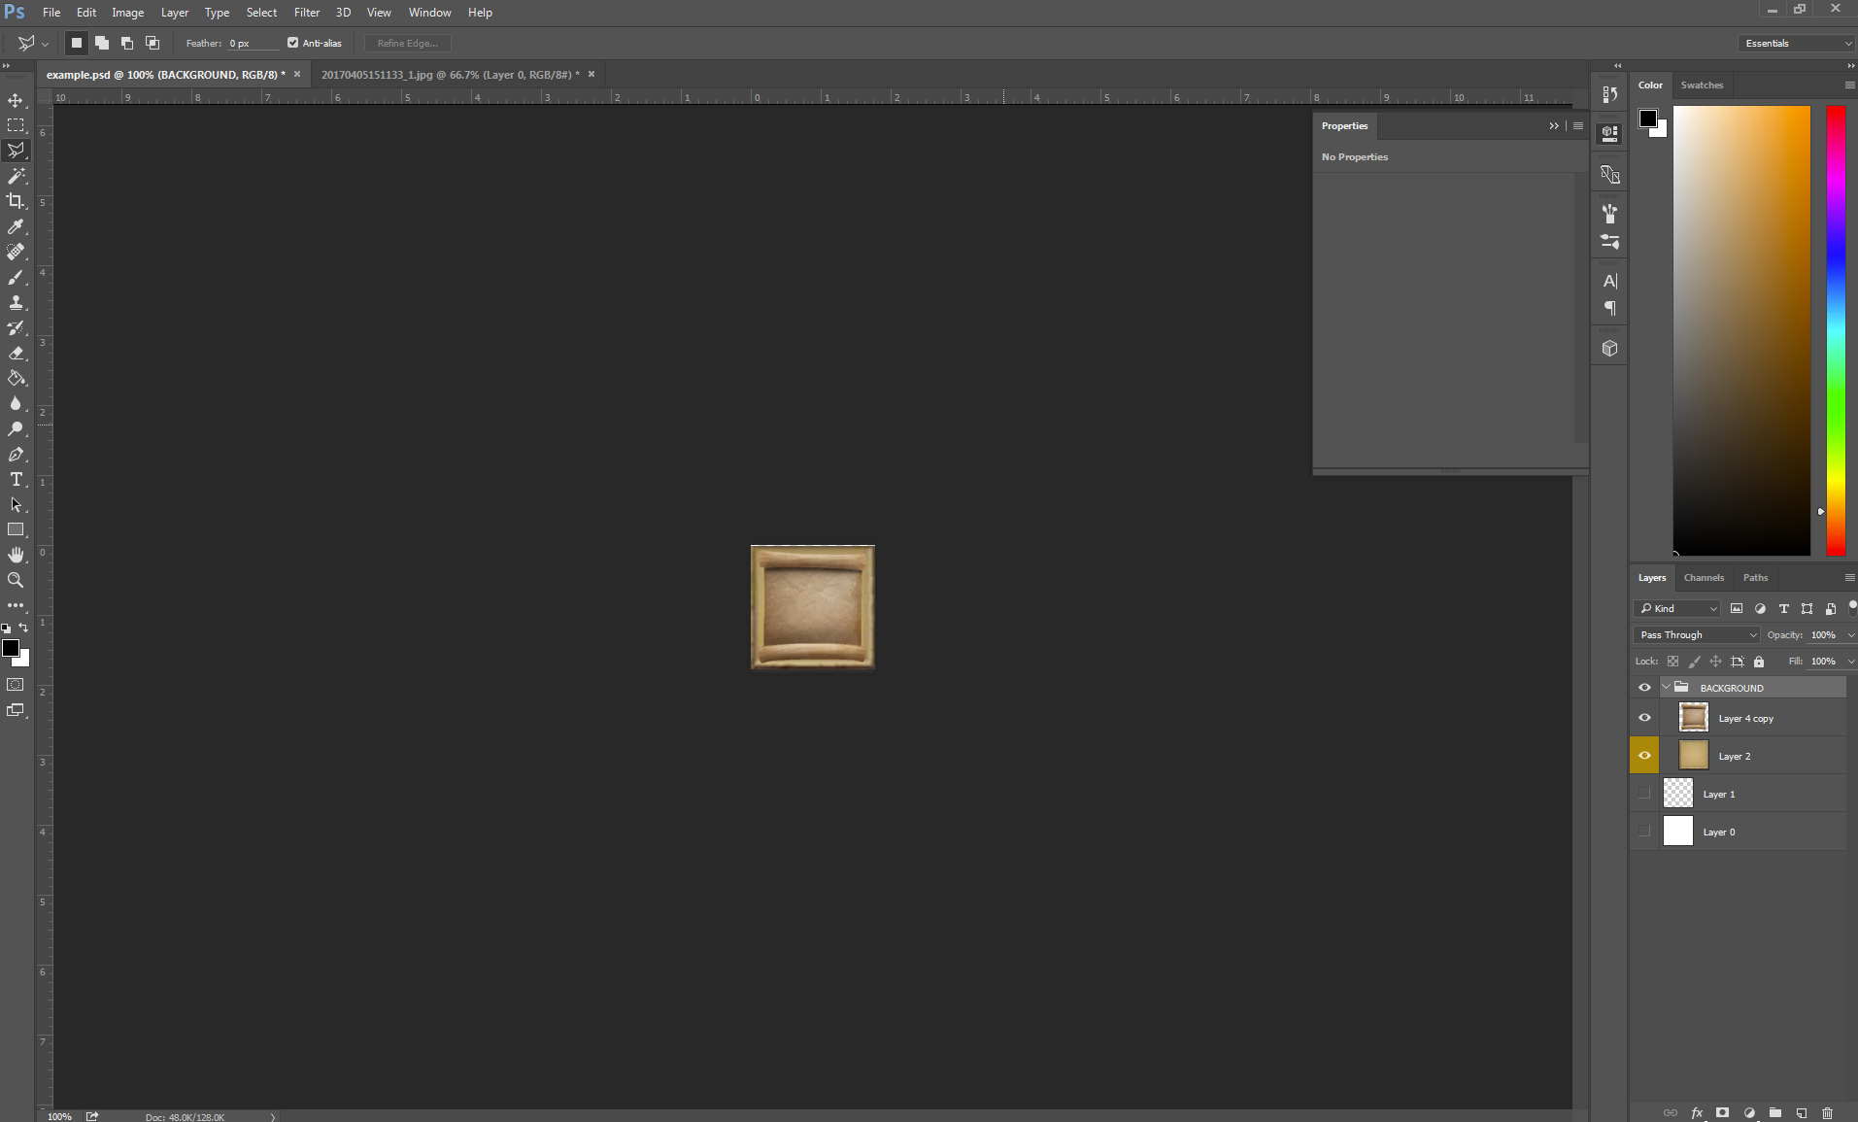Select the Dodge tool
1858x1122 pixels.
tap(16, 429)
